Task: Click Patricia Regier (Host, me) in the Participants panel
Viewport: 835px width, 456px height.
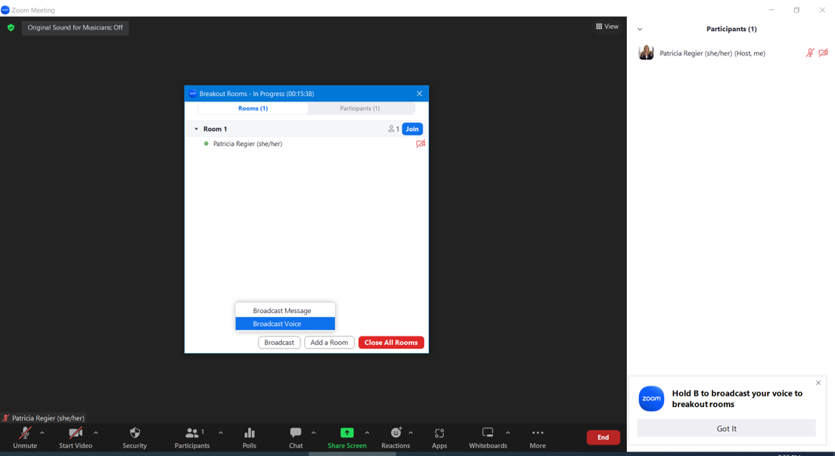Action: 712,53
